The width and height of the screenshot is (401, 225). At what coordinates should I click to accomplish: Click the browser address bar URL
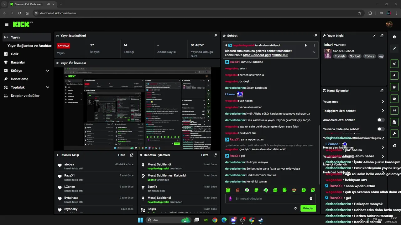point(58,13)
